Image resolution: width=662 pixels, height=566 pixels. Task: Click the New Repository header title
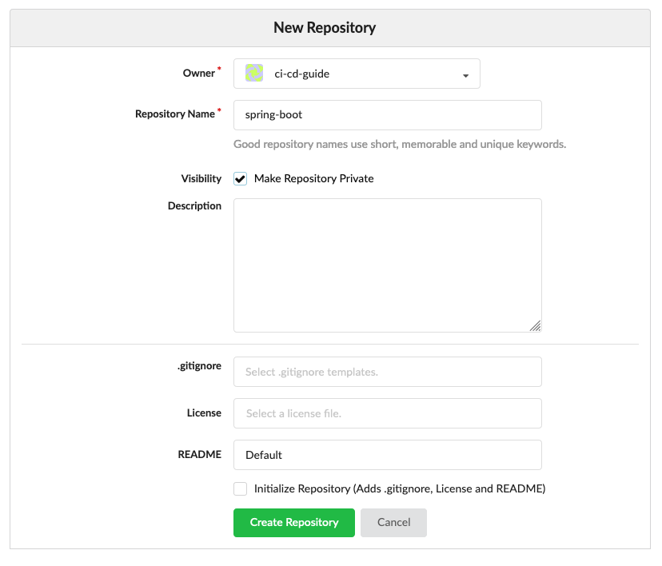click(325, 28)
